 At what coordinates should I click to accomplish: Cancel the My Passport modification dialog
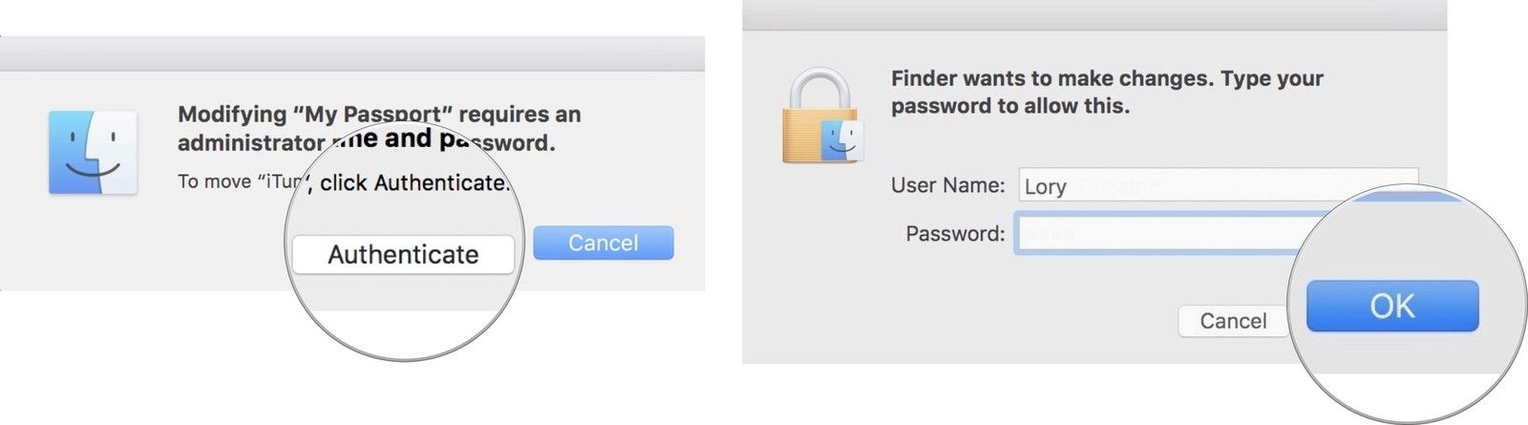point(603,244)
